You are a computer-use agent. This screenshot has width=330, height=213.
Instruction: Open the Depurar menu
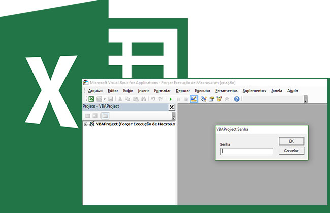click(x=183, y=91)
